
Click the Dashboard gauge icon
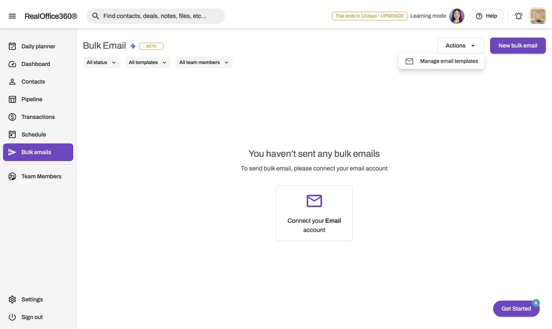pos(12,64)
